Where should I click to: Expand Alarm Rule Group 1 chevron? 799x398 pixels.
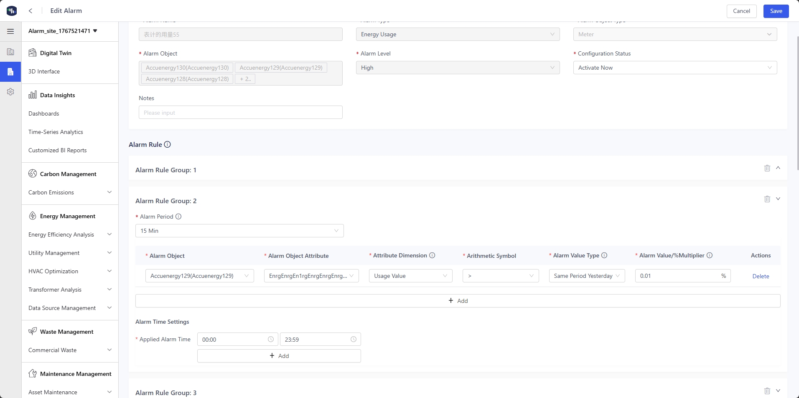(x=778, y=168)
